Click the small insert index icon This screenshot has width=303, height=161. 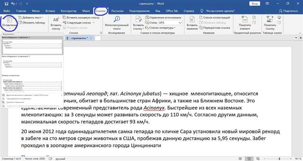254,18
